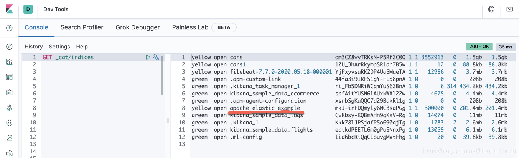Click the Kibana logo home icon

pos(9,9)
